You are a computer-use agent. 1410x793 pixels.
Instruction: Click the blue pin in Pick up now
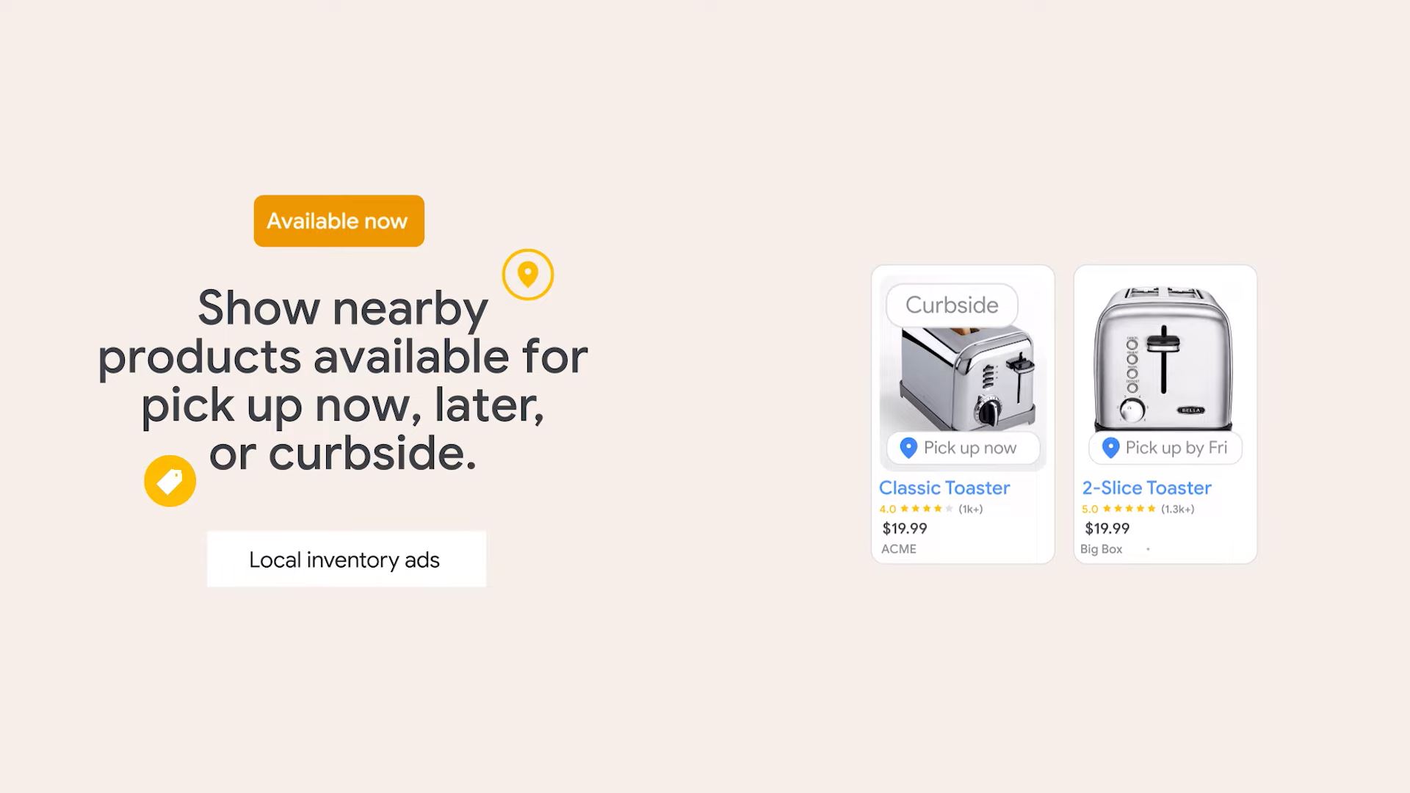908,448
